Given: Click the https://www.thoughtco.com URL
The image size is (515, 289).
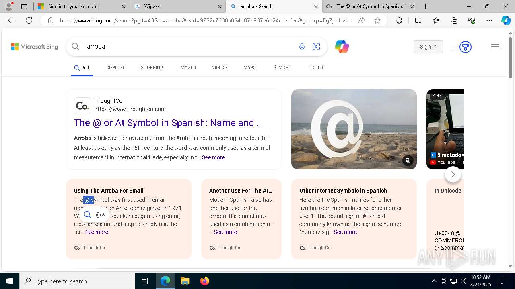Looking at the screenshot, I should point(130,109).
